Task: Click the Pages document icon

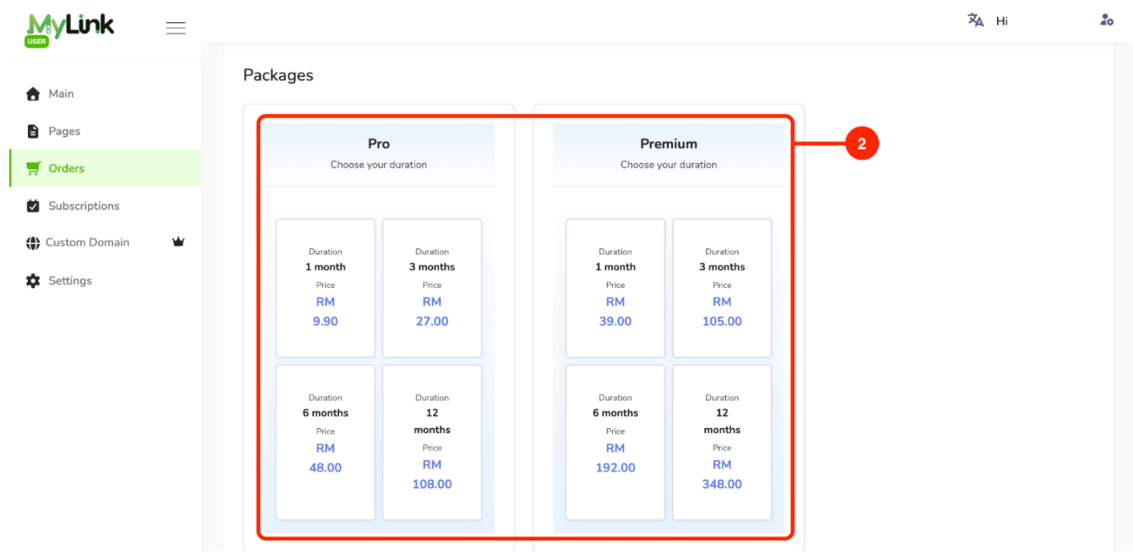Action: click(33, 131)
